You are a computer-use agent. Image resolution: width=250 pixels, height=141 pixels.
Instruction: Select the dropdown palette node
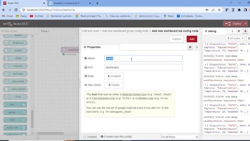click(x=15, y=43)
